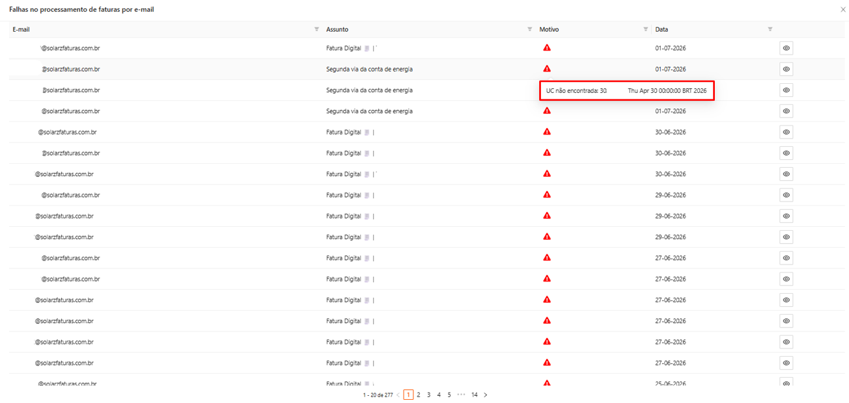This screenshot has height=403, width=849.
Task: Go to the previous page arrow
Action: [x=398, y=395]
